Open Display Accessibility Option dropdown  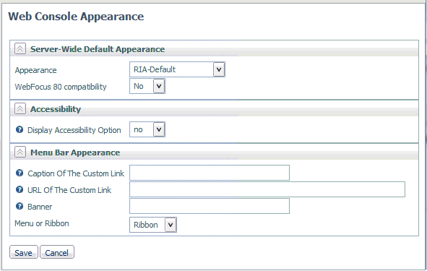pyautogui.click(x=159, y=129)
